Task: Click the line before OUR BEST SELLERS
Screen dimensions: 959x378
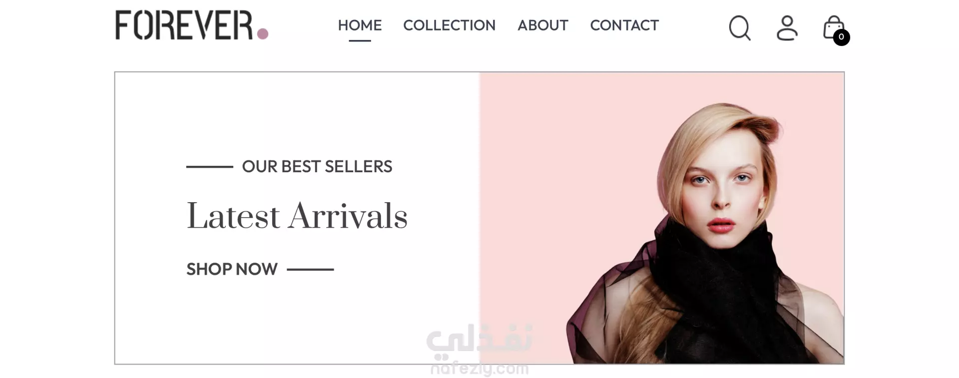Action: point(210,167)
